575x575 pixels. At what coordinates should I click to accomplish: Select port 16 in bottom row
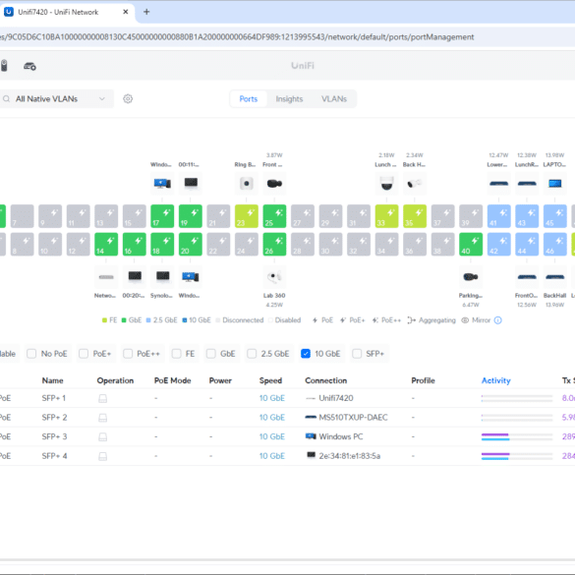coord(135,244)
